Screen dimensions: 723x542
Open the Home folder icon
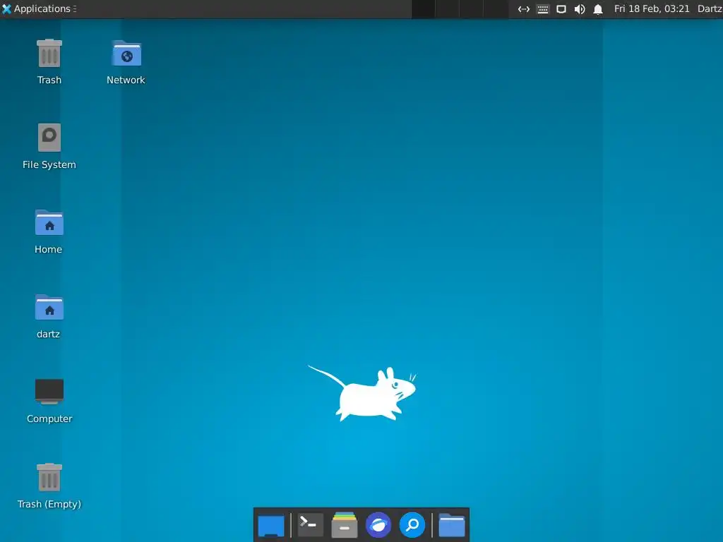(49, 222)
